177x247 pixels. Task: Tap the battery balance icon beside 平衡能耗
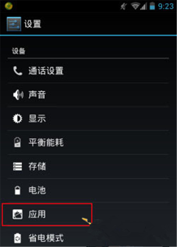pyautogui.click(x=17, y=142)
